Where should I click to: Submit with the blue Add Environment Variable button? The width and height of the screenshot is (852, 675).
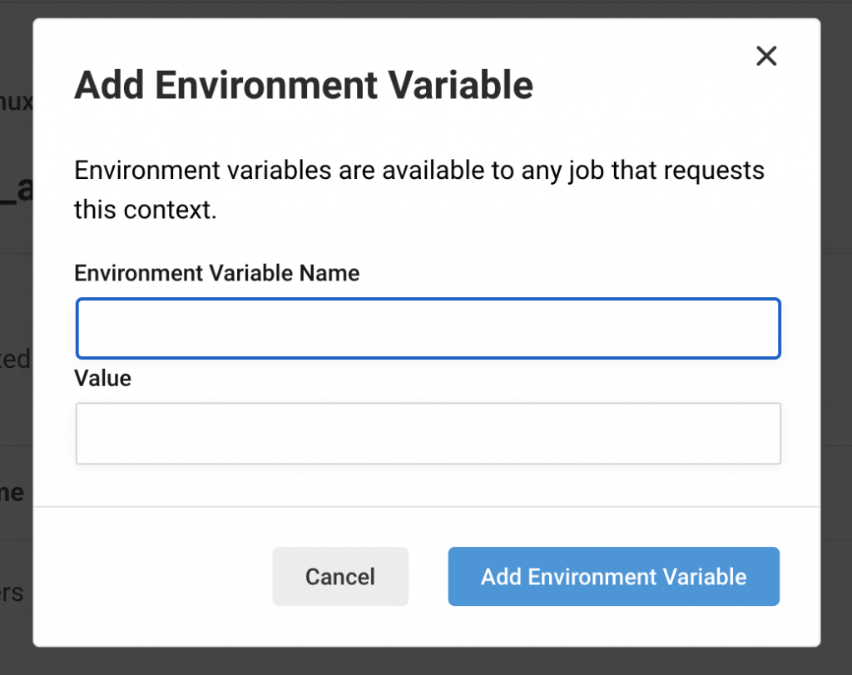613,577
